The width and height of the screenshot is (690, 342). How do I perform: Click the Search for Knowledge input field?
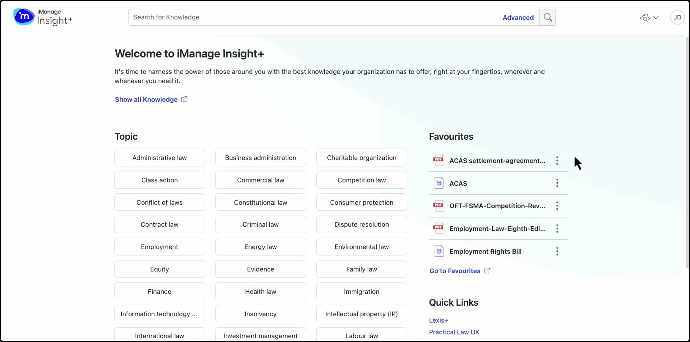313,17
